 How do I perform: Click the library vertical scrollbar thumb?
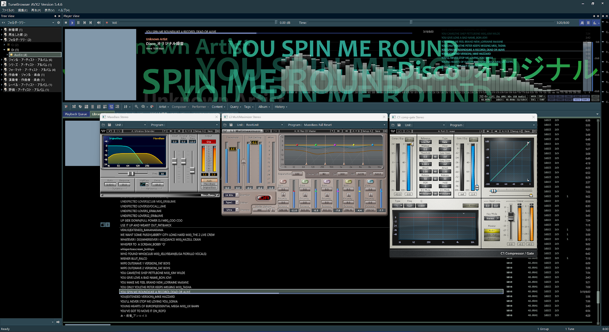(x=598, y=297)
